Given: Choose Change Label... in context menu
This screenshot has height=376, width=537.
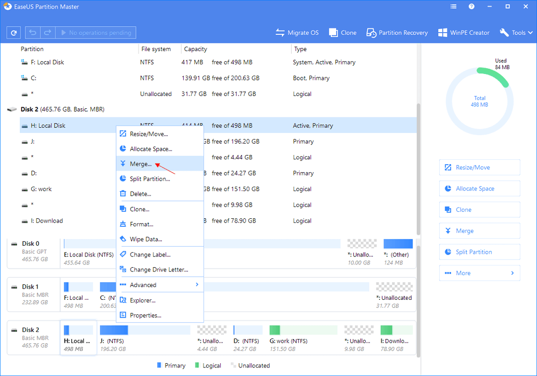Looking at the screenshot, I should 160,255.
